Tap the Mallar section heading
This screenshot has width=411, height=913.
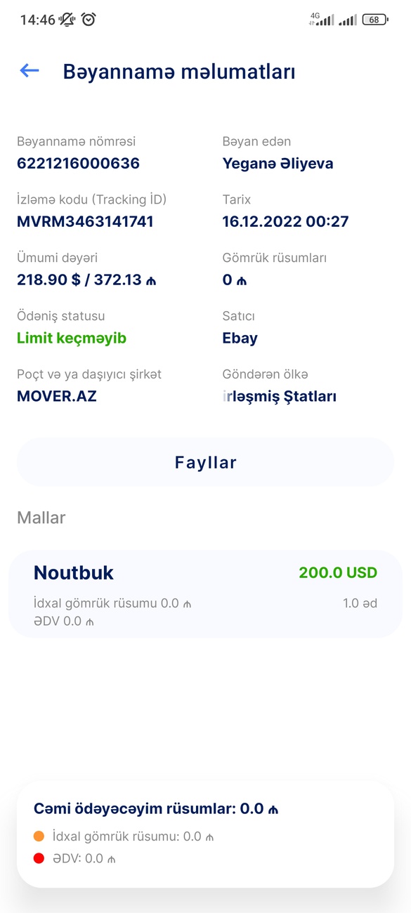[x=41, y=518]
